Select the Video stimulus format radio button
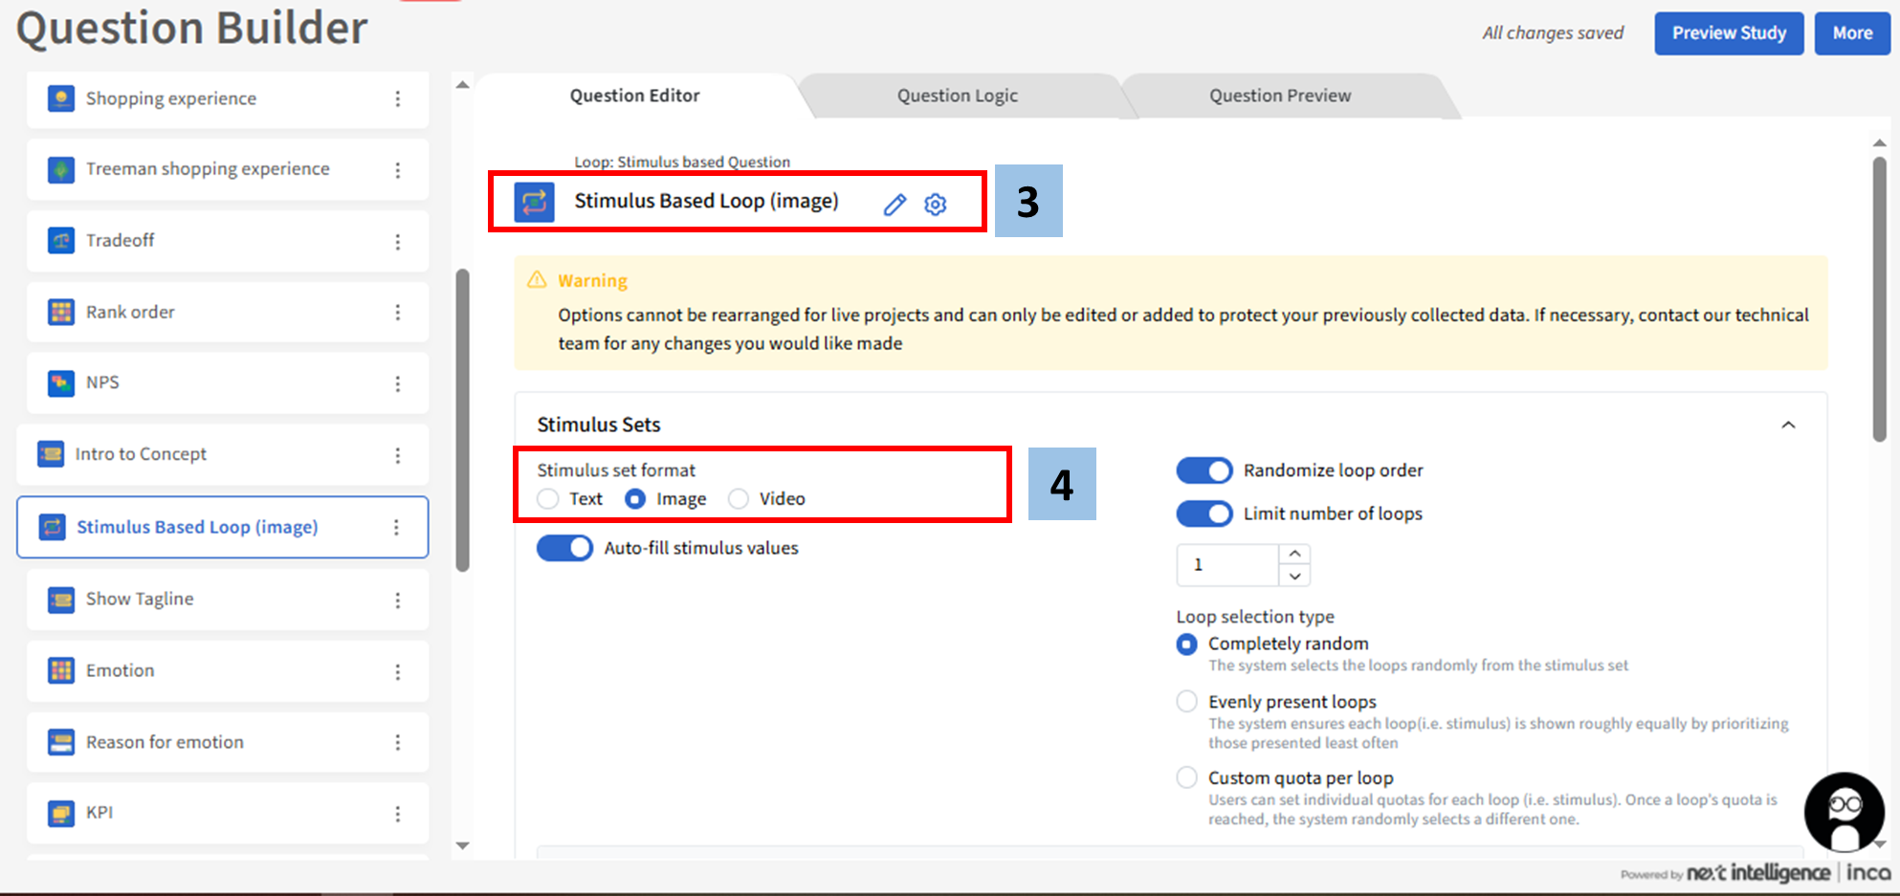1900x896 pixels. click(739, 499)
